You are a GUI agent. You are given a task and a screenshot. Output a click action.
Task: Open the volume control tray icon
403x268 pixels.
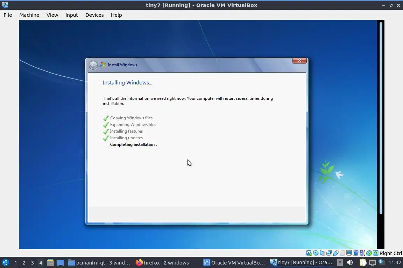coord(350,262)
